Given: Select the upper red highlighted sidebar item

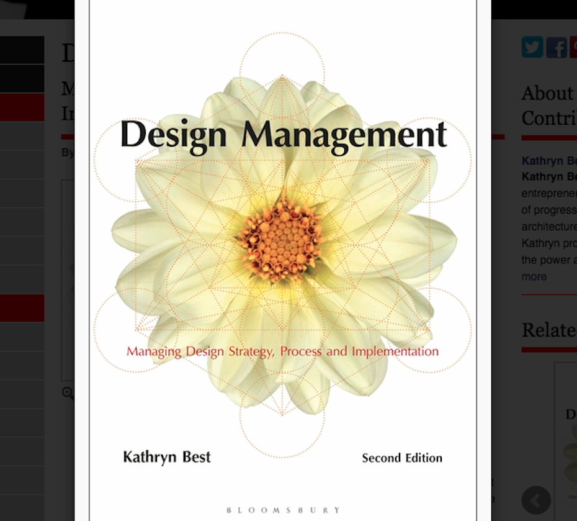Looking at the screenshot, I should pos(22,107).
